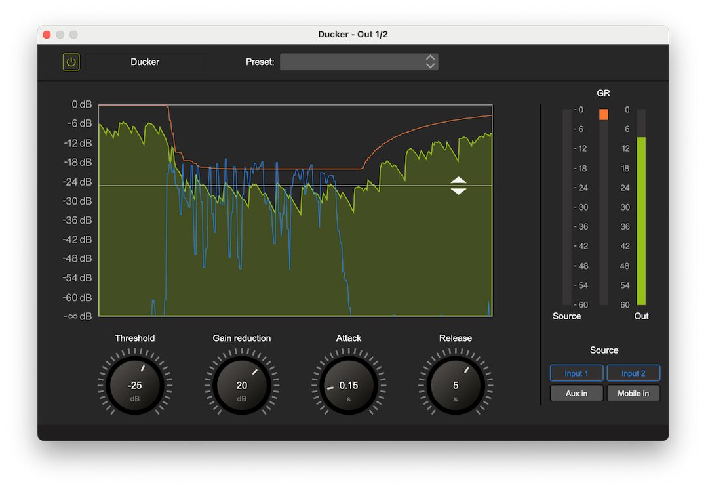708x492 pixels.
Task: Click the orange clip indicator above GR meter
Action: coord(602,113)
